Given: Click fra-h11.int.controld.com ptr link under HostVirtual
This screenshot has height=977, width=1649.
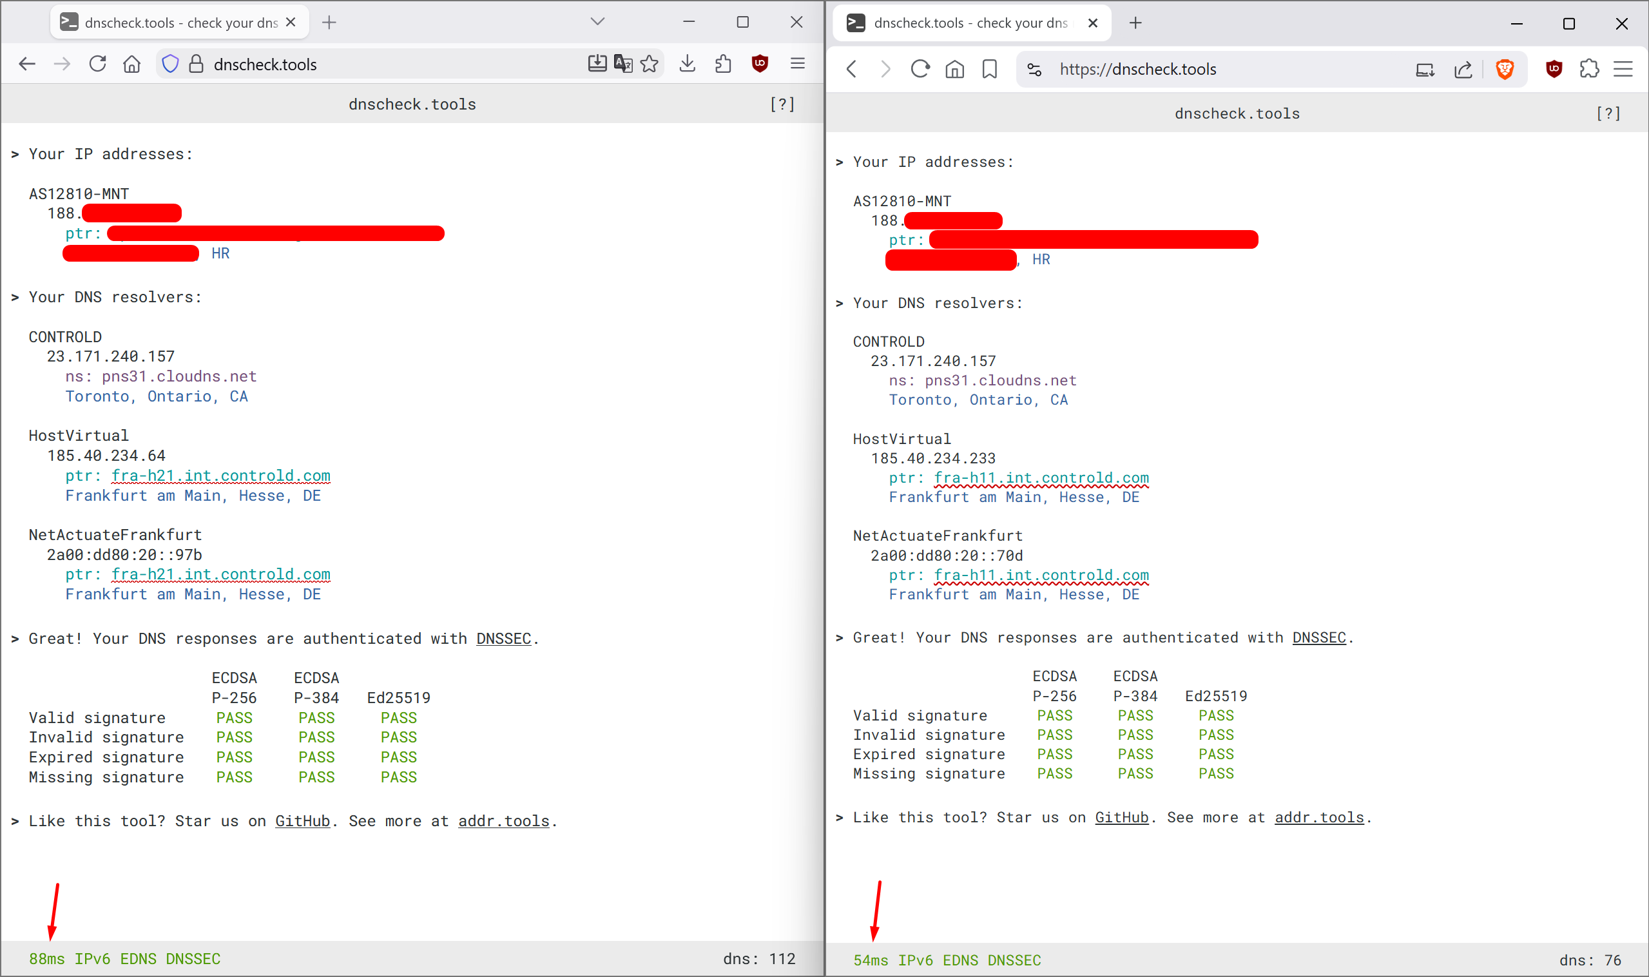Looking at the screenshot, I should point(1041,478).
